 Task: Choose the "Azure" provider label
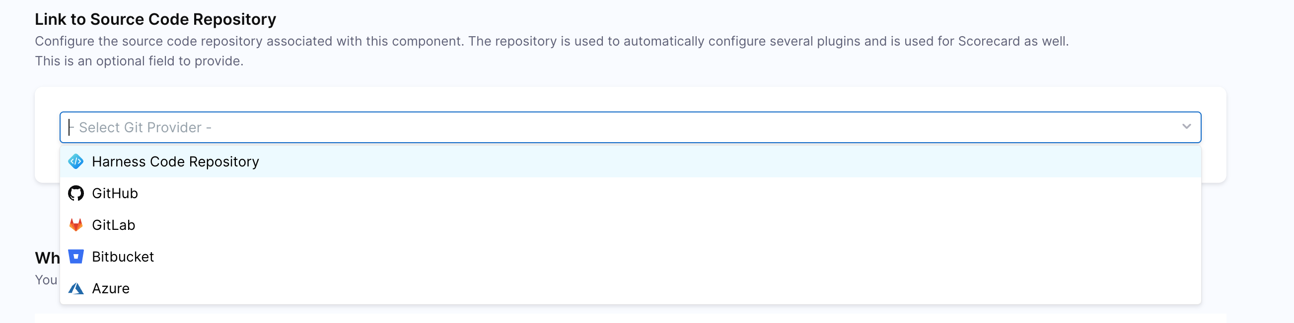[111, 288]
